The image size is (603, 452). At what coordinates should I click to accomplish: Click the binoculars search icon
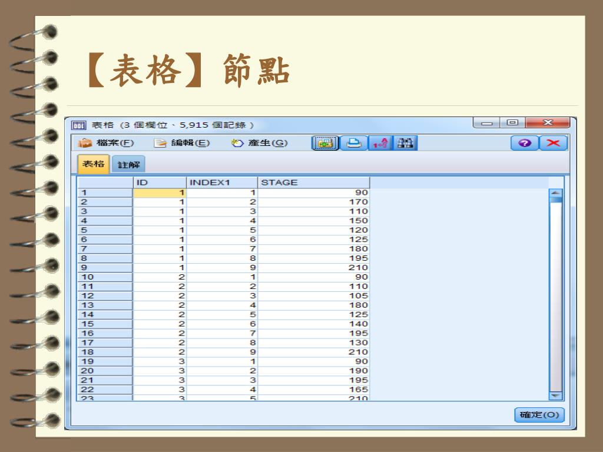pyautogui.click(x=405, y=143)
